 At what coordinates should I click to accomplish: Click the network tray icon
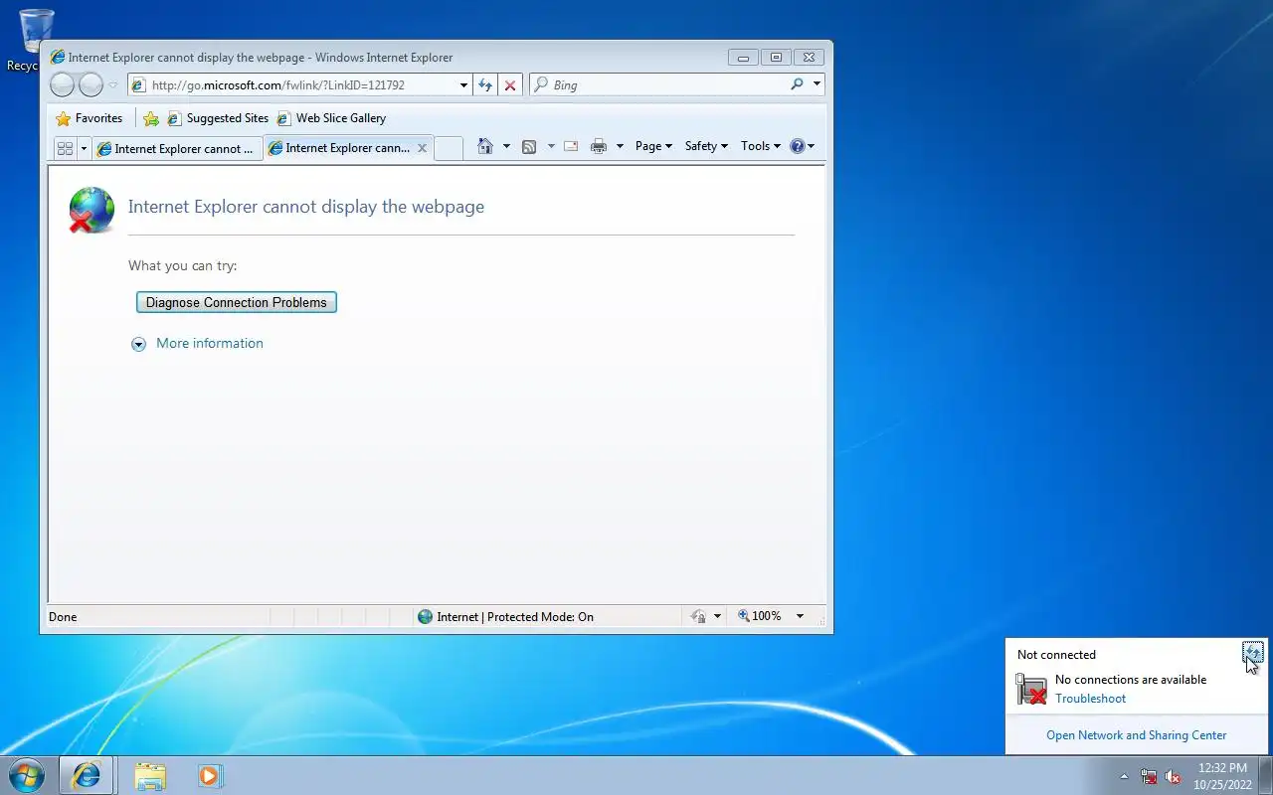point(1149,776)
